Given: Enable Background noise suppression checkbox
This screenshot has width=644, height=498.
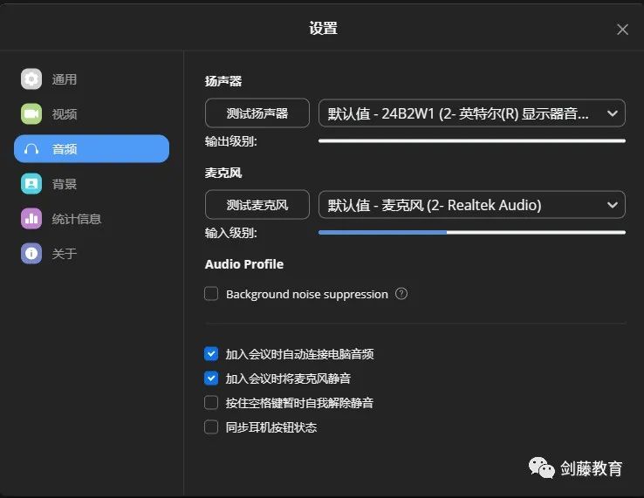Looking at the screenshot, I should pyautogui.click(x=211, y=294).
